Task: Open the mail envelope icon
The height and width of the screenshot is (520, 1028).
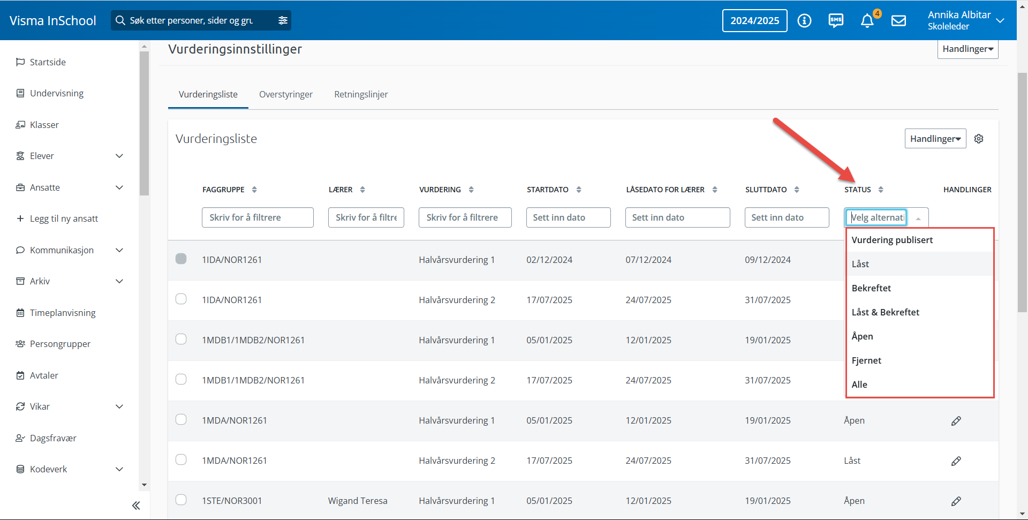Action: [898, 20]
